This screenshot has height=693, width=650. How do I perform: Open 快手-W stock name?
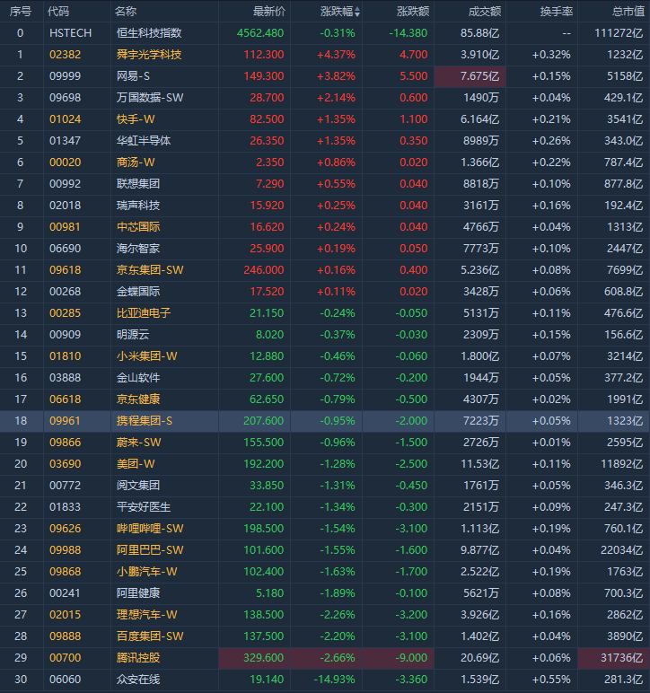pyautogui.click(x=136, y=119)
